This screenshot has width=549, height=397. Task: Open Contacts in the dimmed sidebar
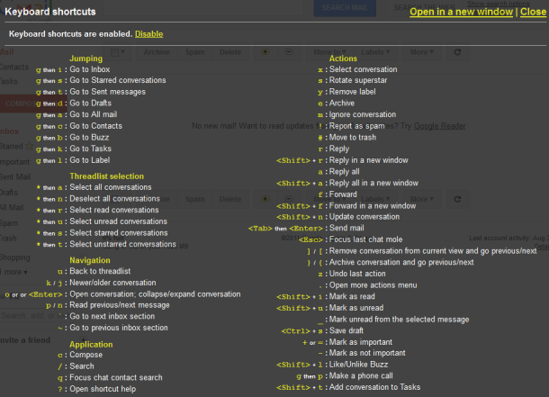tap(14, 67)
